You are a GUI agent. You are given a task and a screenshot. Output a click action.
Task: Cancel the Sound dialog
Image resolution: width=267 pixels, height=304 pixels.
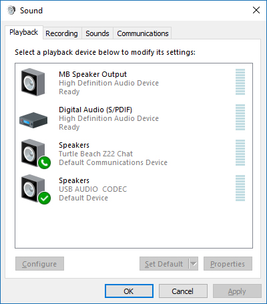point(183,291)
